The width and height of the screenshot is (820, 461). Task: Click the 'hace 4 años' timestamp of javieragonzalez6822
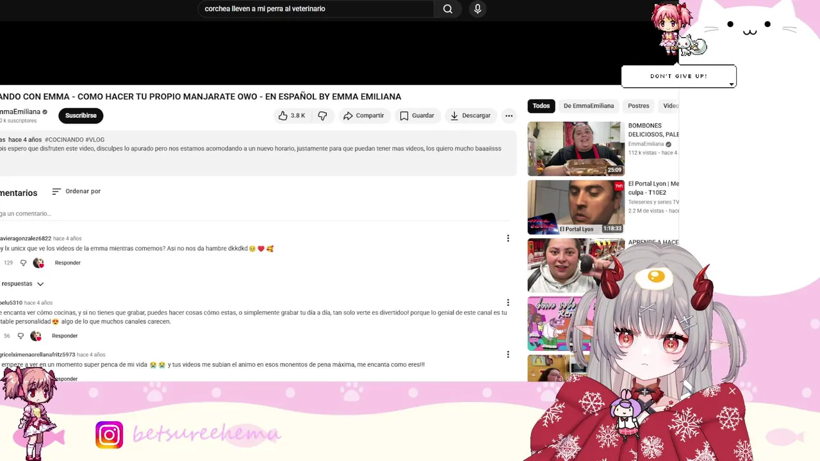(x=67, y=239)
